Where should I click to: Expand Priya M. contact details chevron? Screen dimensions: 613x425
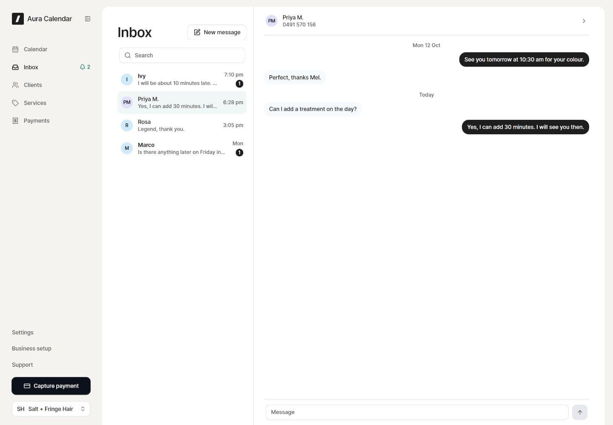click(x=584, y=21)
